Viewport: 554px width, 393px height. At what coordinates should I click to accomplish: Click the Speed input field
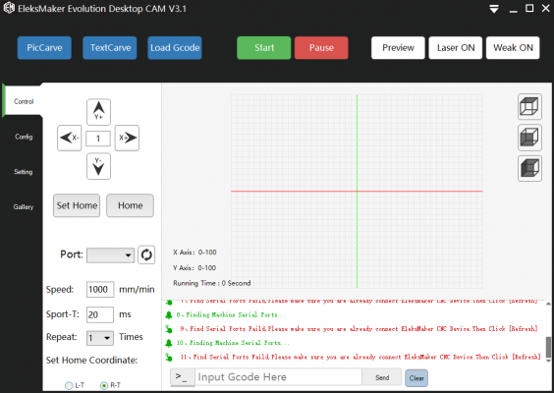tap(100, 290)
